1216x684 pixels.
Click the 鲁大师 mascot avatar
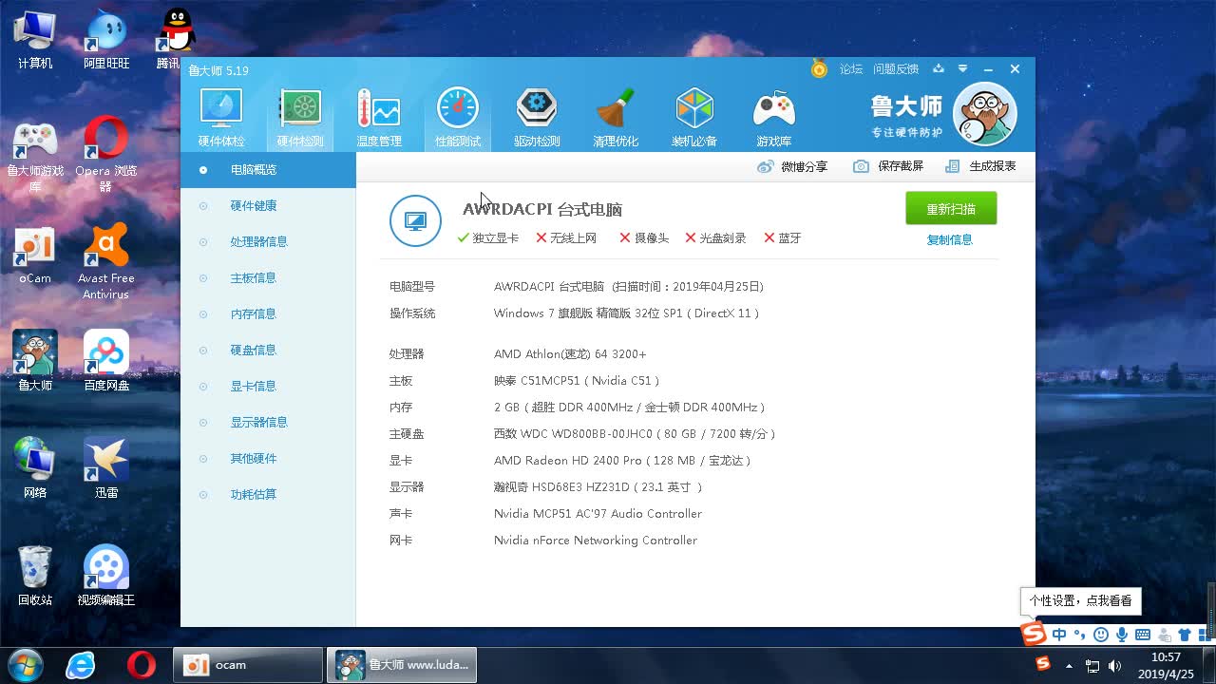click(x=985, y=114)
